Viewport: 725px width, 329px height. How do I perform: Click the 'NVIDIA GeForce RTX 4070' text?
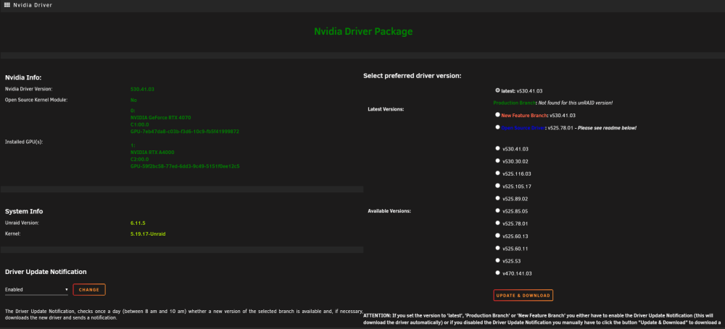click(x=160, y=118)
